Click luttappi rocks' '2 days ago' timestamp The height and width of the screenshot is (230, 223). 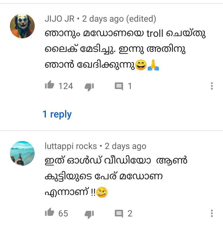point(125,147)
